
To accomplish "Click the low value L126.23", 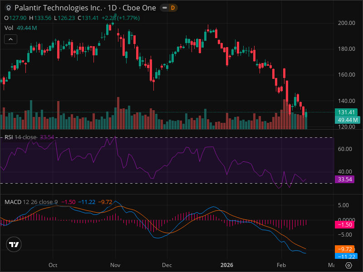I will coord(64,18).
